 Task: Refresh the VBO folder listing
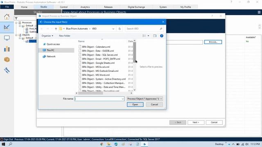coord(120,29)
